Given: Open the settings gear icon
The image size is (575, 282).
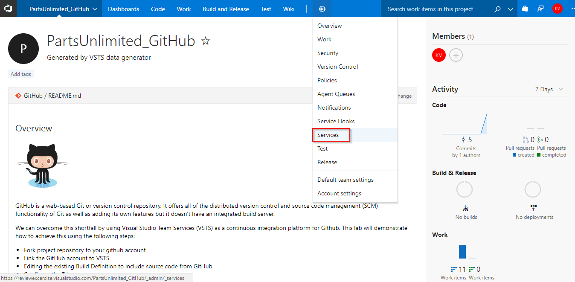Looking at the screenshot, I should pyautogui.click(x=322, y=9).
